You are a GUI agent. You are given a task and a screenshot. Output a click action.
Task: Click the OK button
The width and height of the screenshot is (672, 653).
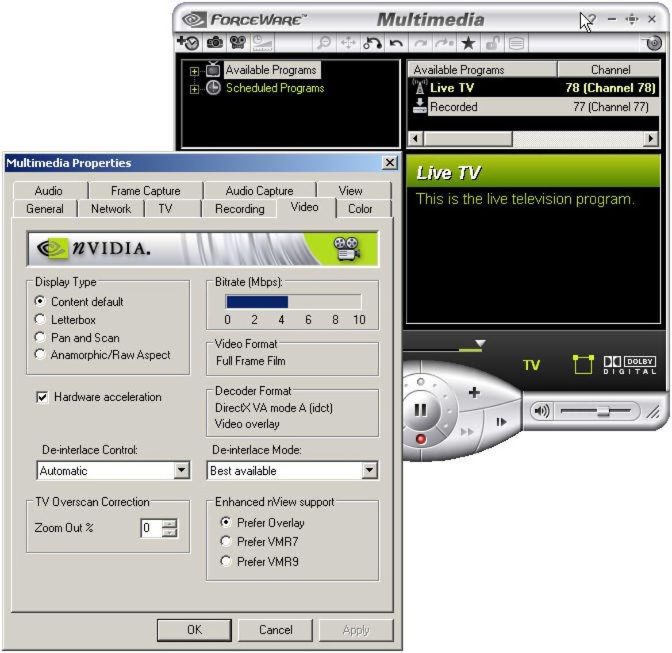click(194, 629)
